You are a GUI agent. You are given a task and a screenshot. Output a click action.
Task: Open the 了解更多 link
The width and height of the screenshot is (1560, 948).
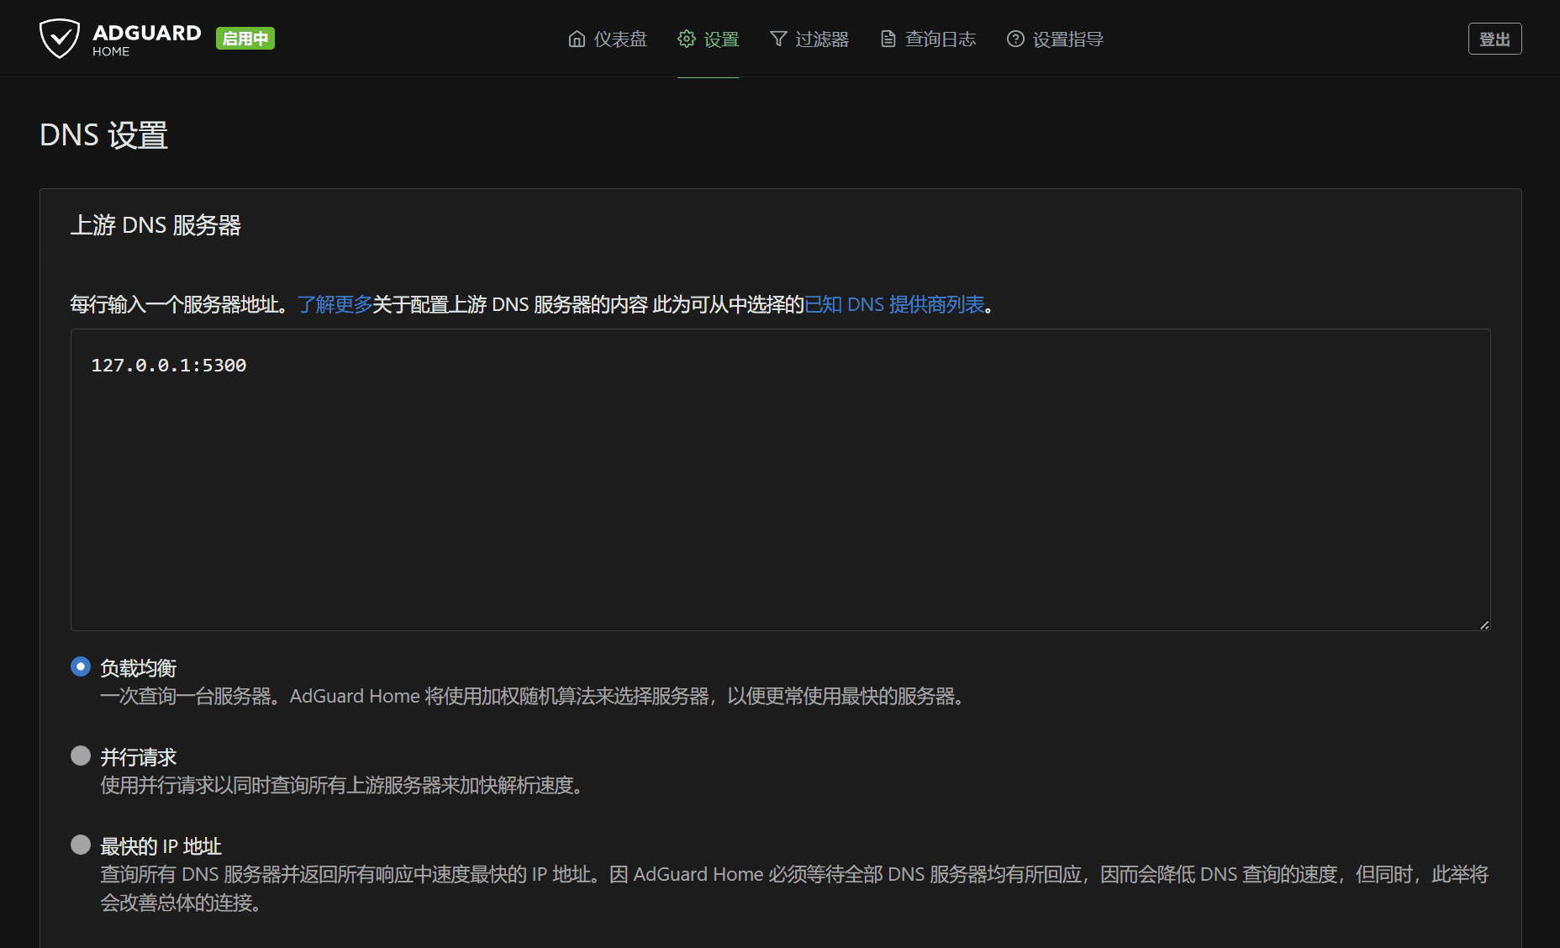[x=335, y=304]
